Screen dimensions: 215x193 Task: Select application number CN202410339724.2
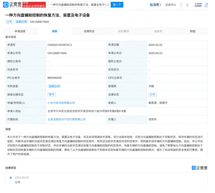point(60,45)
